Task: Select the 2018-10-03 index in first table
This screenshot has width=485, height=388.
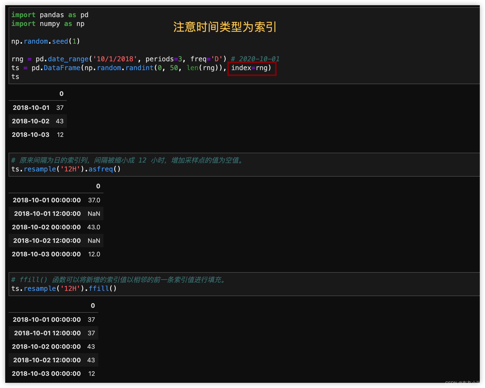Action: (x=31, y=135)
